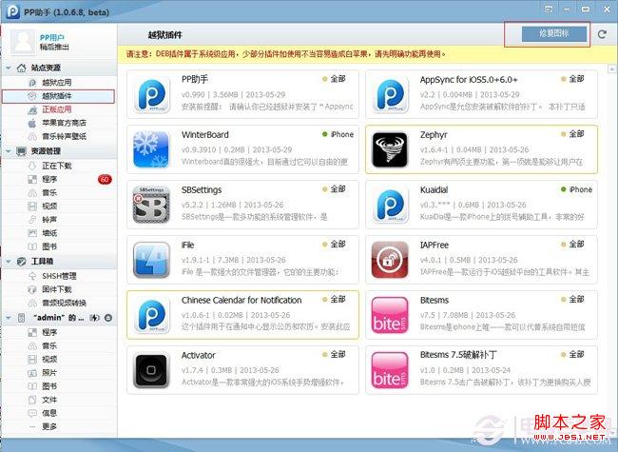The height and width of the screenshot is (452, 618).
Task: Open 视频 under 资源管理
Action: (x=49, y=206)
